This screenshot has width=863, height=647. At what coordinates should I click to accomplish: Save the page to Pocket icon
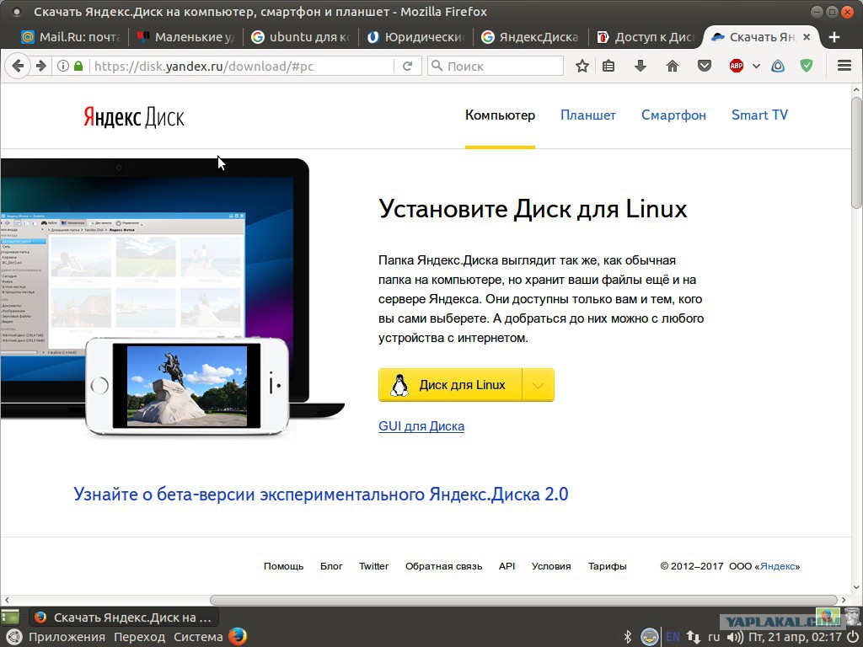(x=704, y=66)
